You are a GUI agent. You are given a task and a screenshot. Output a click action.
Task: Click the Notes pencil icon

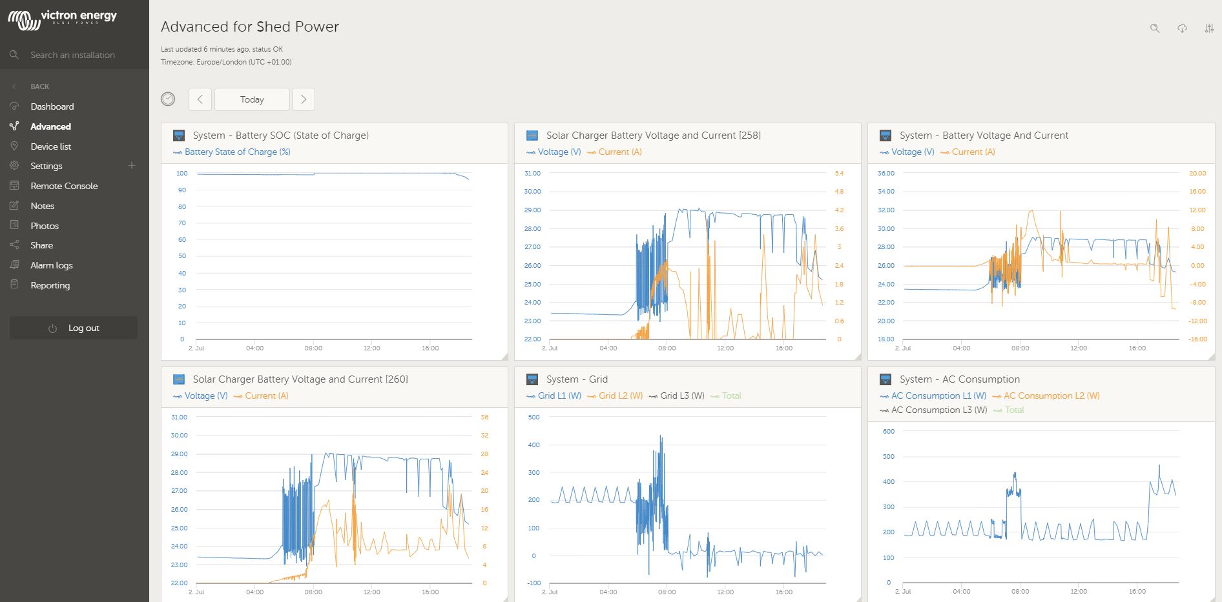click(14, 206)
